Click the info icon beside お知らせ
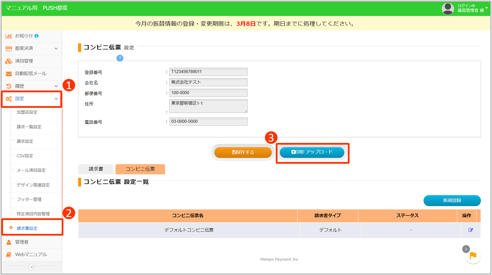Image resolution: width=492 pixels, height=275 pixels. pos(36,36)
